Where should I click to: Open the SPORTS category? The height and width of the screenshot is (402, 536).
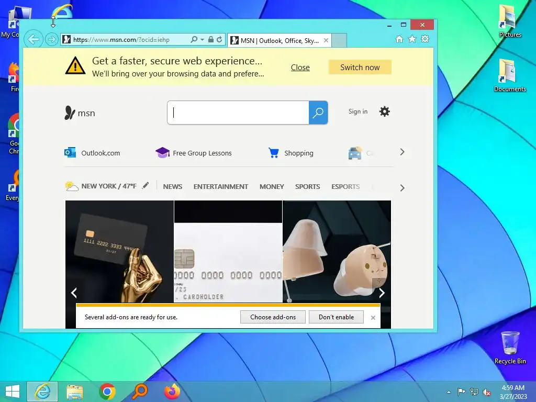(308, 187)
